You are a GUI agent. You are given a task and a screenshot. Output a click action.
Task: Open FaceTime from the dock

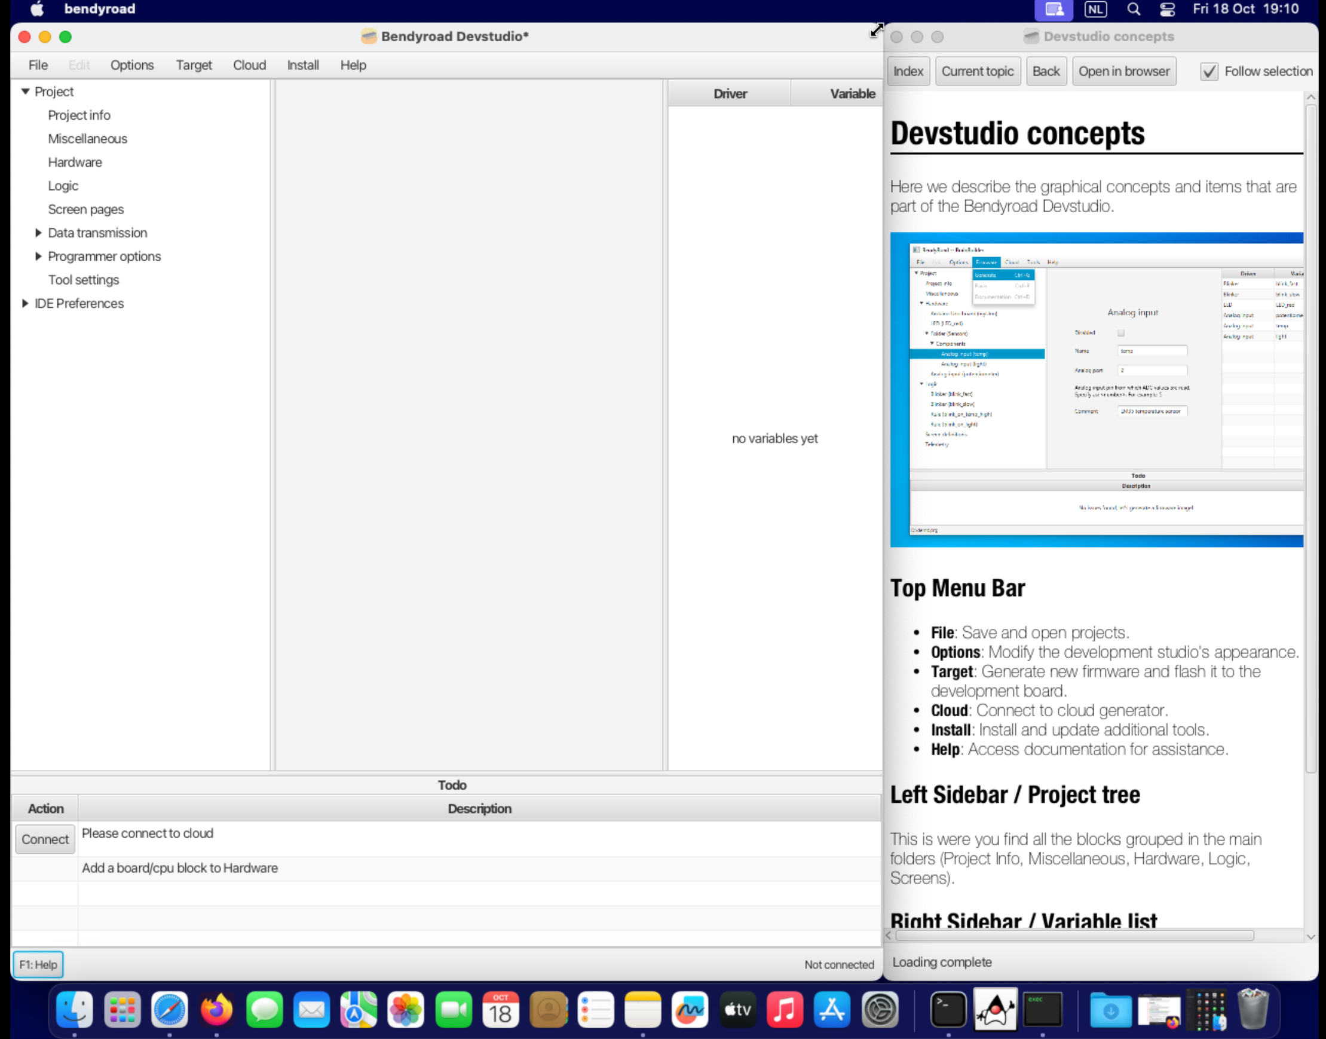(454, 1010)
